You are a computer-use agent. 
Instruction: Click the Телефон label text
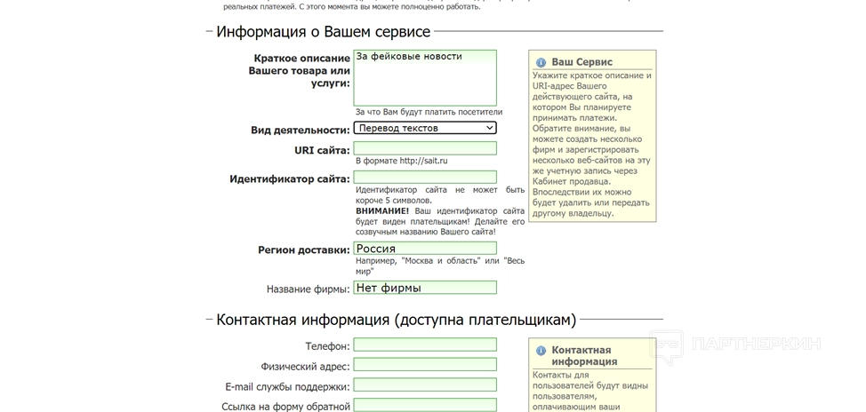327,346
